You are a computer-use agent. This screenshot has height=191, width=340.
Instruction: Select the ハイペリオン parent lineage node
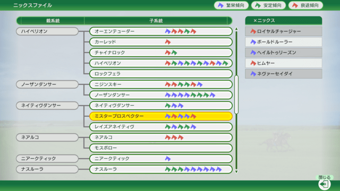47,31
